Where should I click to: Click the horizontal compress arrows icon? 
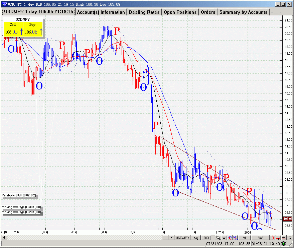(x=278, y=238)
